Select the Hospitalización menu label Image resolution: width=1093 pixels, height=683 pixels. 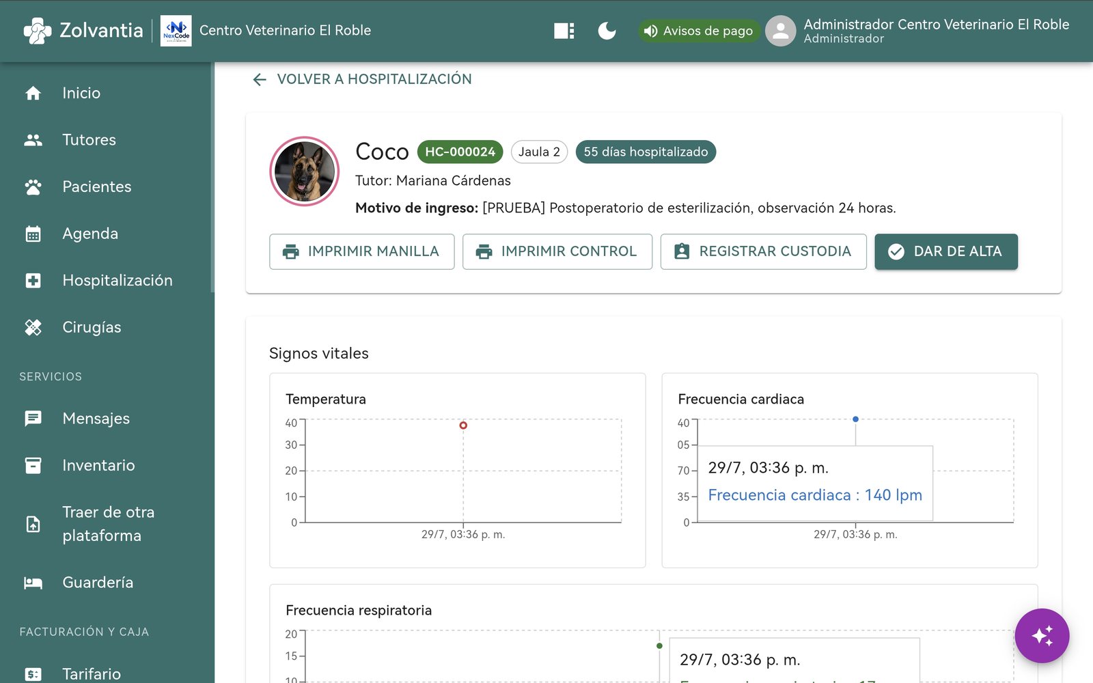point(117,281)
